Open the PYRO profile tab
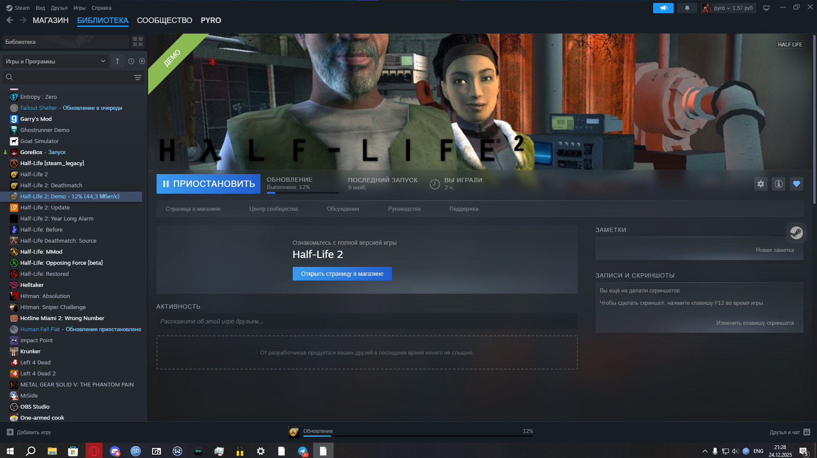817x458 pixels. (x=211, y=20)
